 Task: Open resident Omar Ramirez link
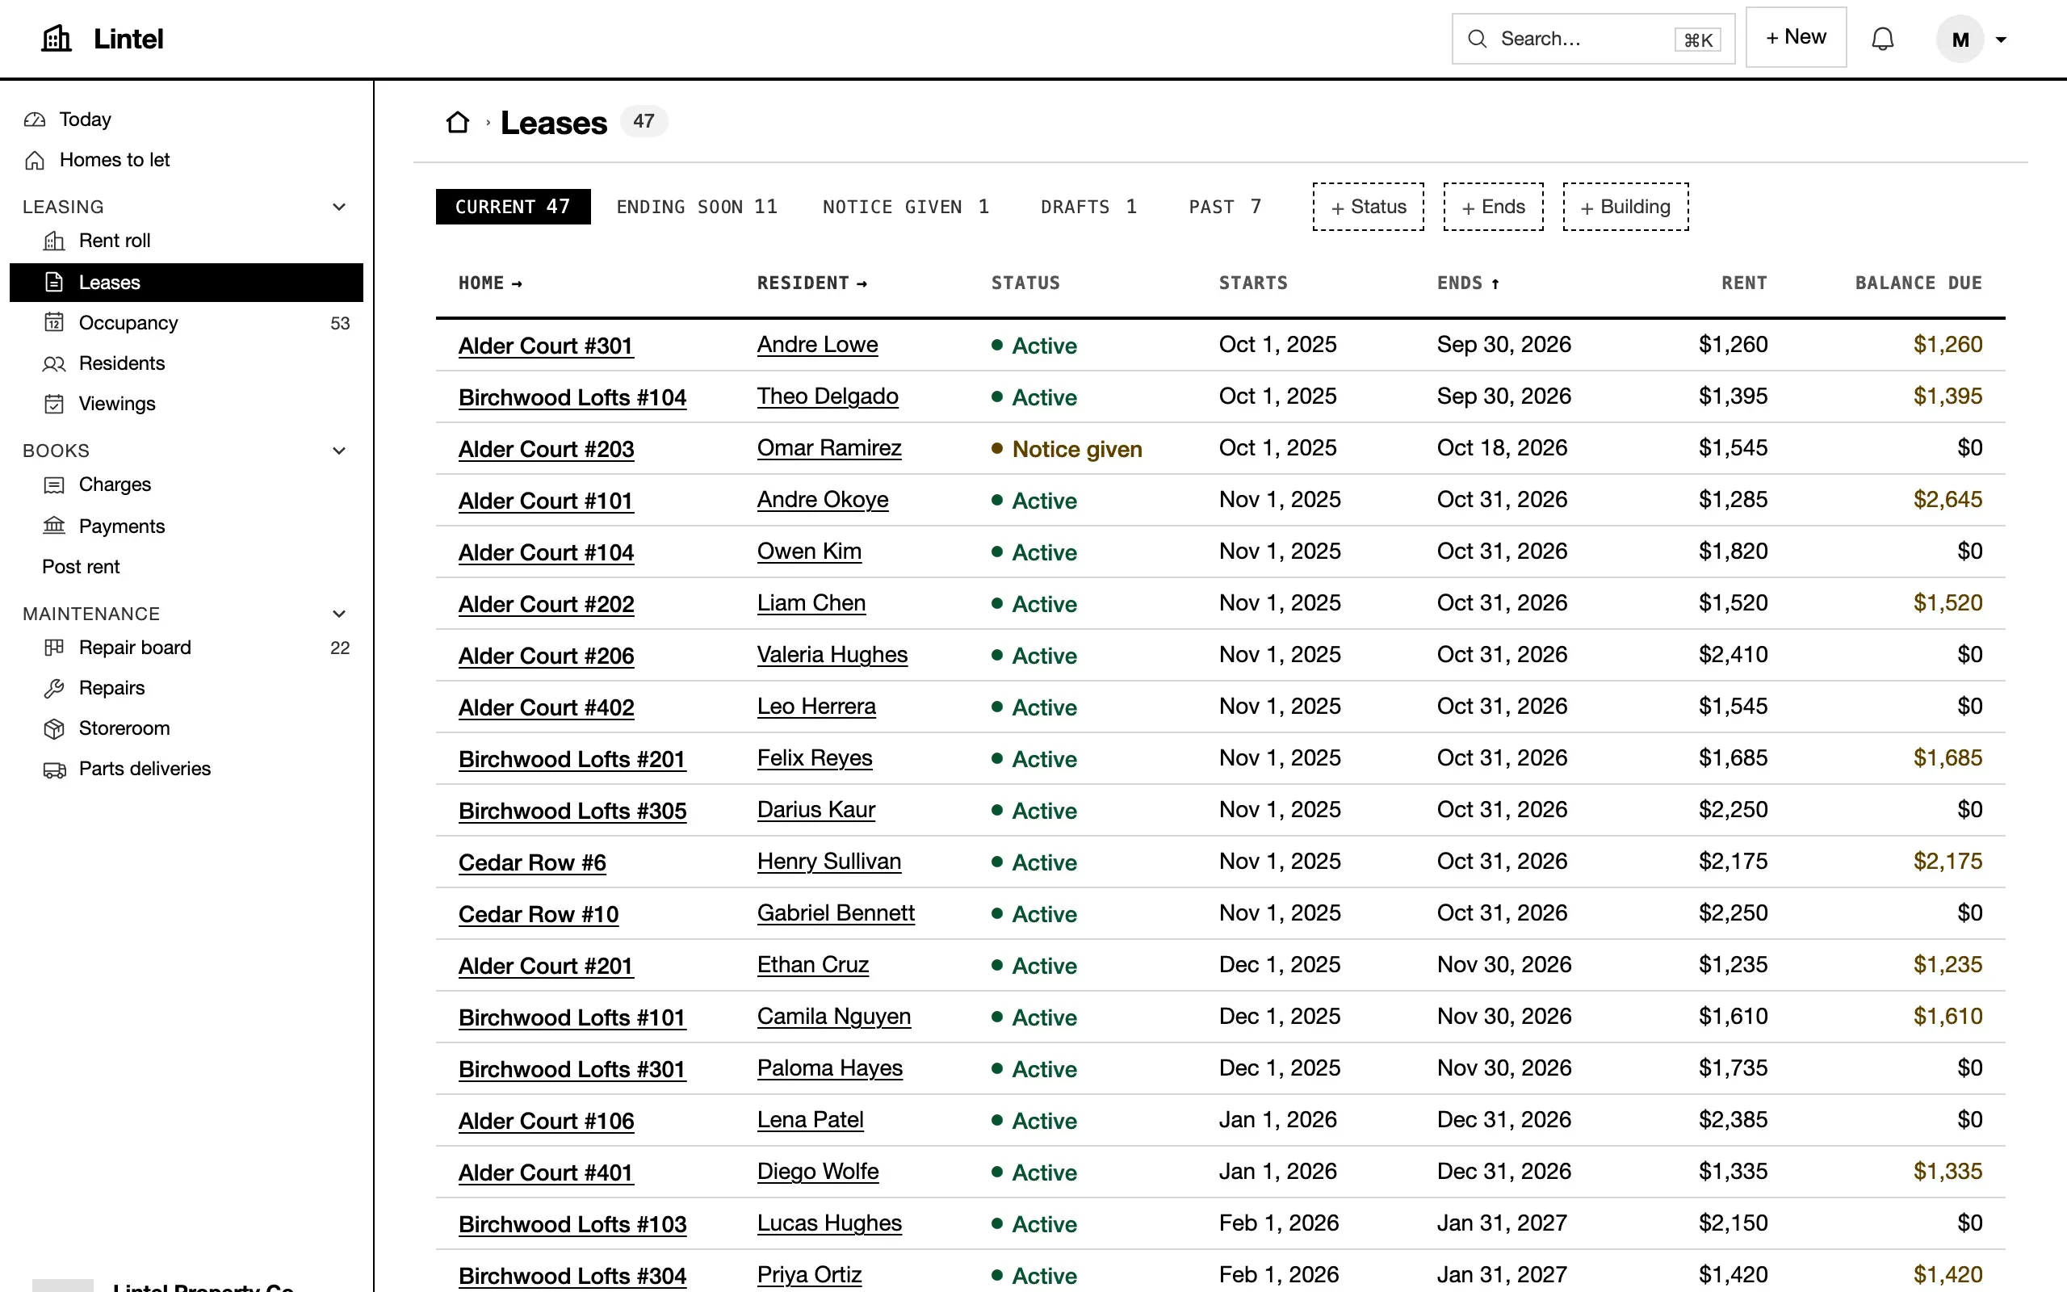coord(829,447)
